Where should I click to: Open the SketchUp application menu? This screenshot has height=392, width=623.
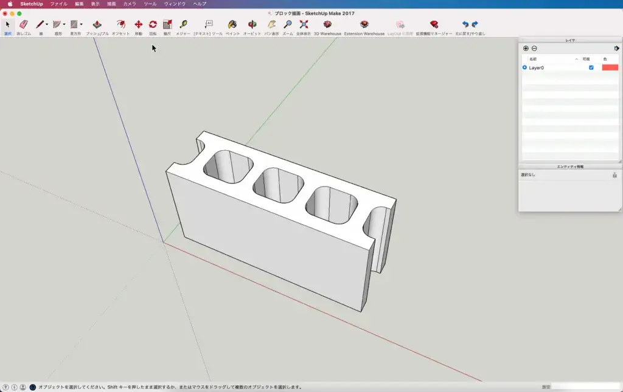tap(32, 4)
